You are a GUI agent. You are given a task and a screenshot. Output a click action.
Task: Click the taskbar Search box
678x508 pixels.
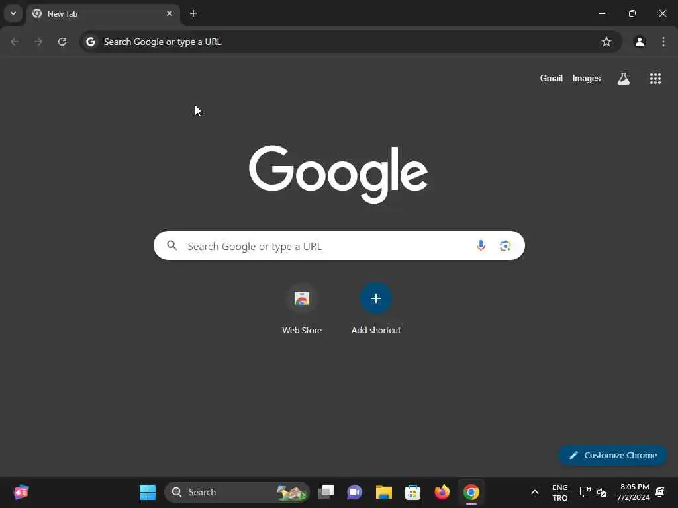pyautogui.click(x=237, y=492)
